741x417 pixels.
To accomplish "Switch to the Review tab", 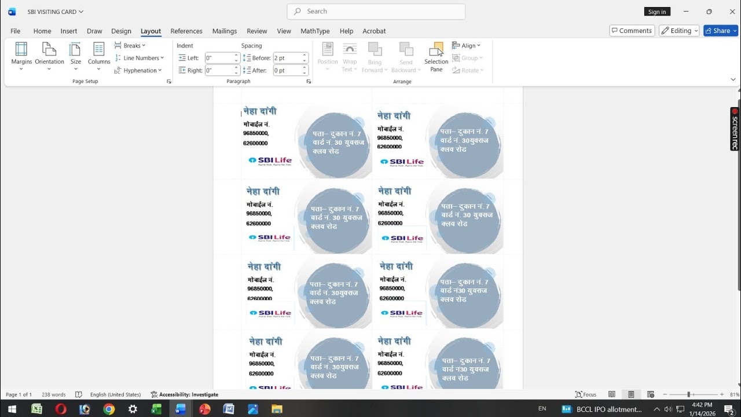I will [257, 31].
